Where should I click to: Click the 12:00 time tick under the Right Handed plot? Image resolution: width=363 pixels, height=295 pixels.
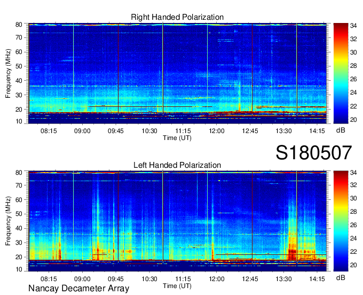(216, 131)
